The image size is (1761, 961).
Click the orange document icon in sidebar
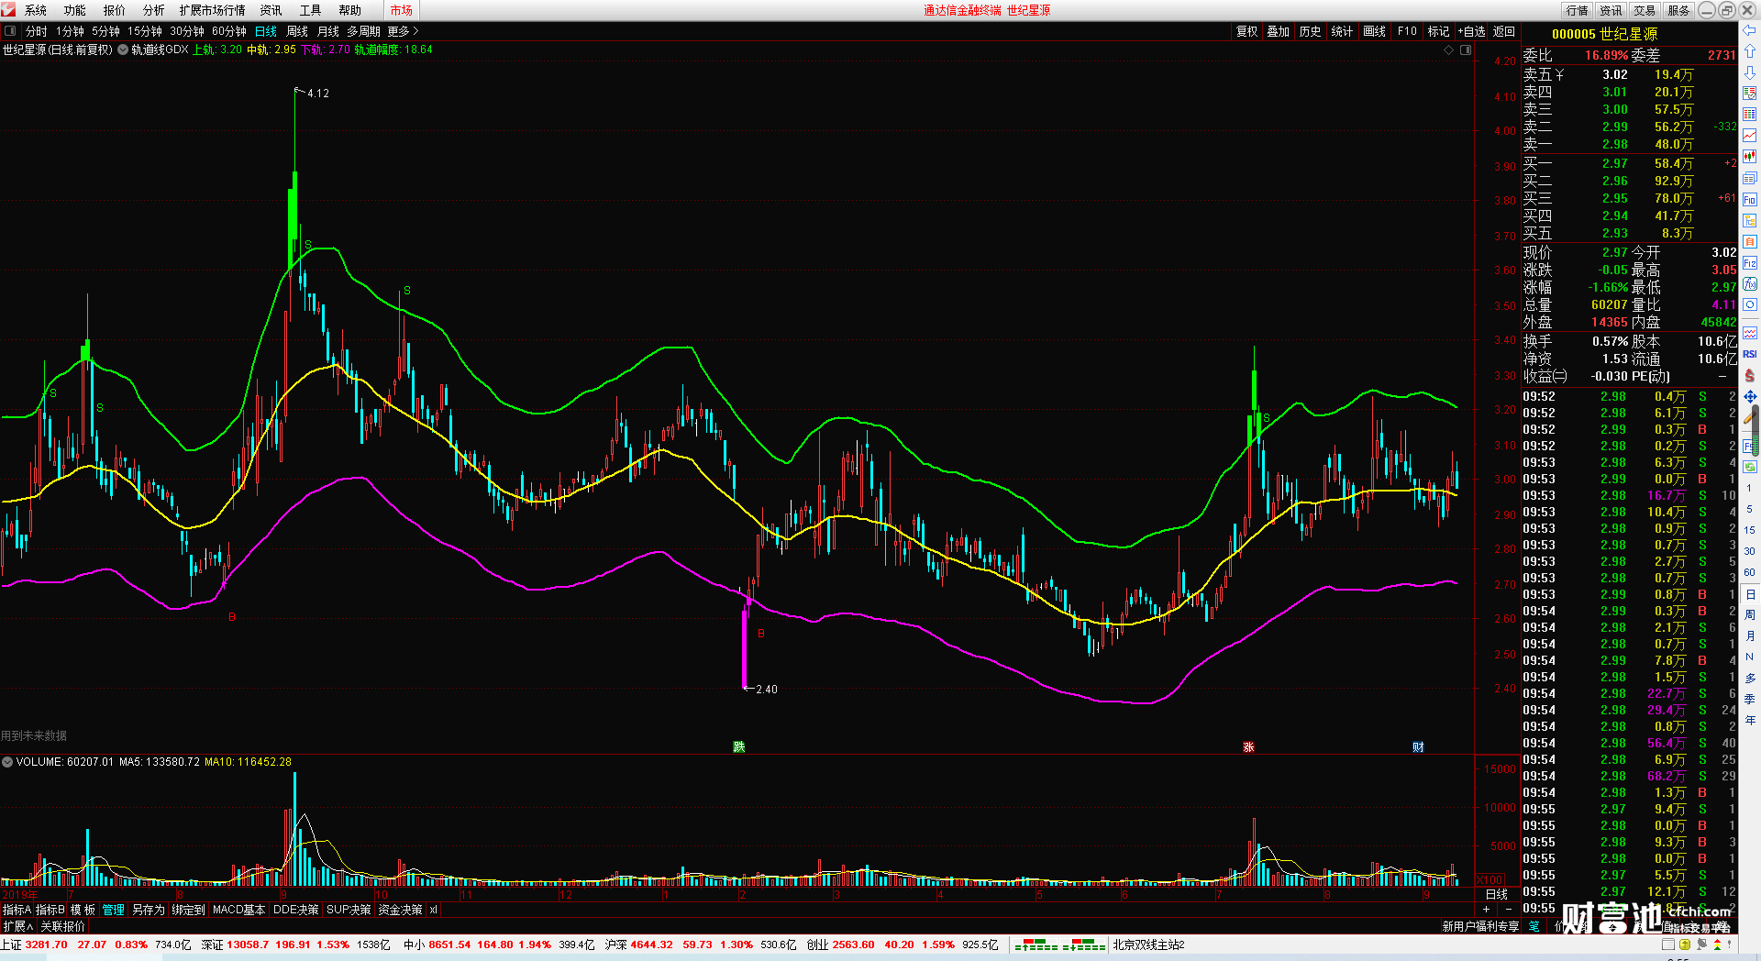(x=1750, y=241)
